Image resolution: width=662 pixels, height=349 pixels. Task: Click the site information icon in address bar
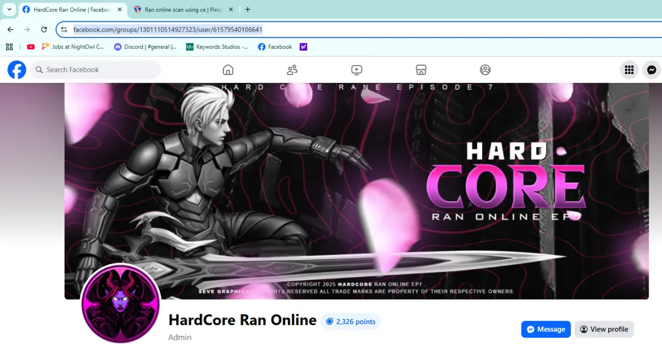pos(64,30)
